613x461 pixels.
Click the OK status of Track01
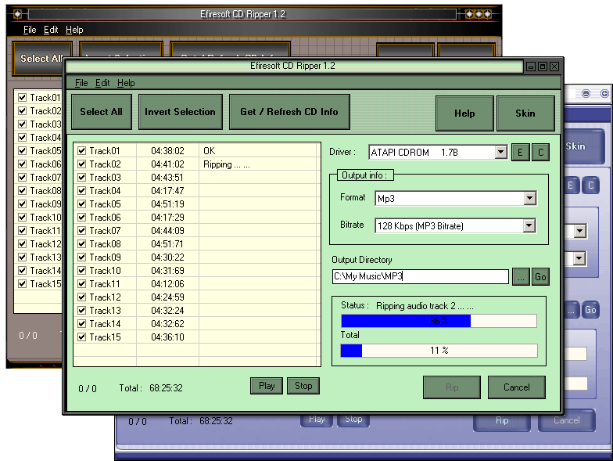tap(210, 151)
